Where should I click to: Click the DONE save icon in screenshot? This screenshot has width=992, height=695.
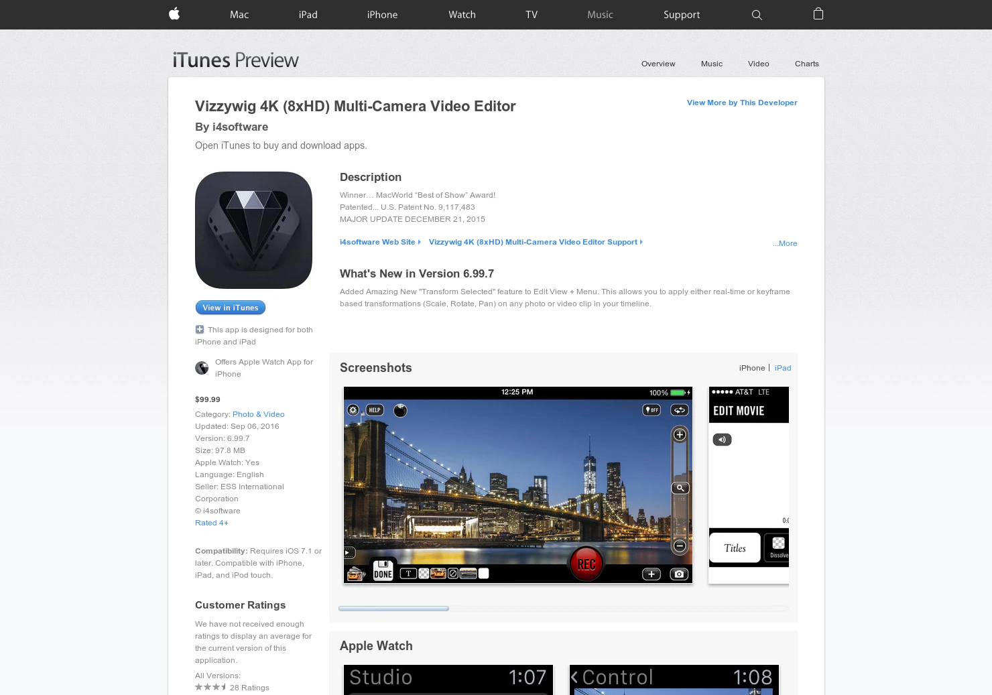click(x=383, y=569)
